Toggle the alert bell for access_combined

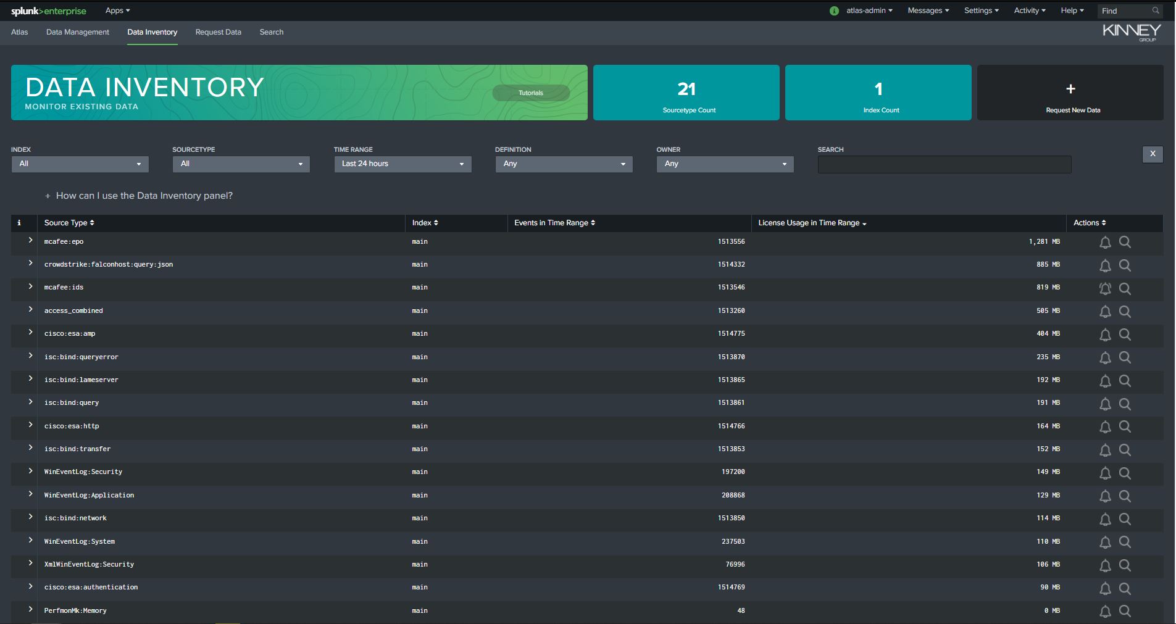pyautogui.click(x=1104, y=311)
